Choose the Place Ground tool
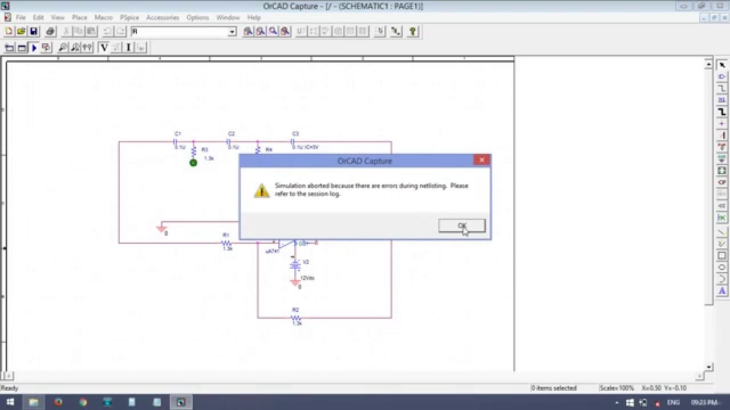Screen dimensions: 730x410 coord(722,159)
